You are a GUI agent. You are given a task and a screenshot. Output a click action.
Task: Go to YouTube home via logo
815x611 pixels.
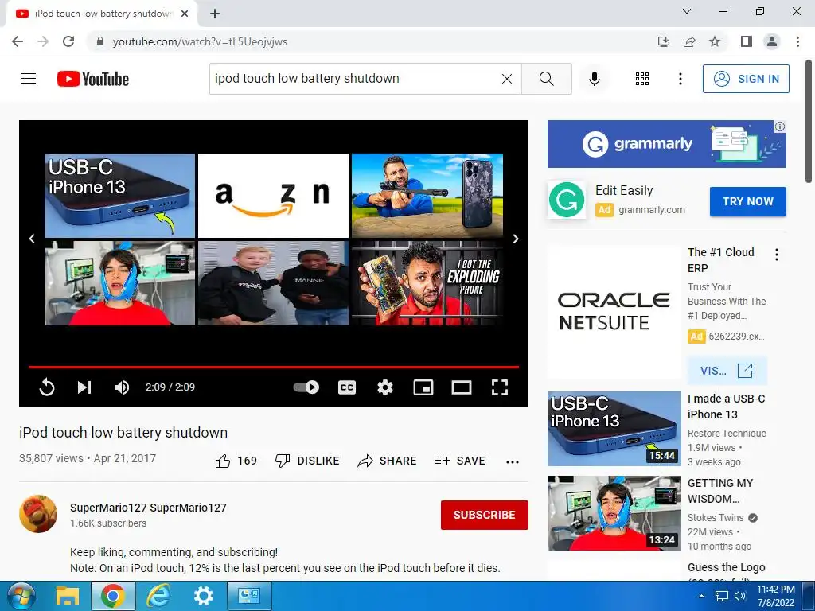[93, 79]
